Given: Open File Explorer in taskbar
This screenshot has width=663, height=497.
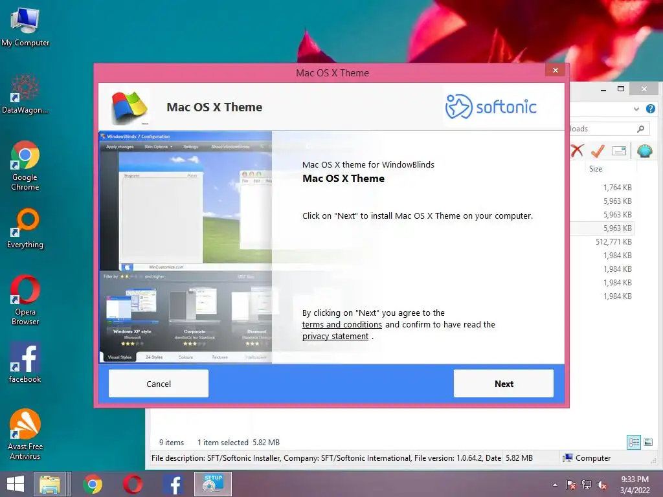Looking at the screenshot, I should 50,484.
